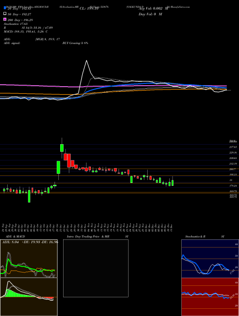239x316 pixels.
Task: Click the 178.24 price axis label
Action: click(x=233, y=186)
